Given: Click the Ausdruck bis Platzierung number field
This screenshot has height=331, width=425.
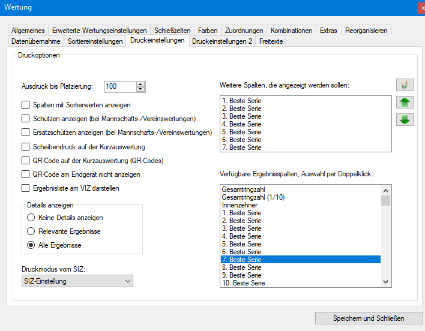Looking at the screenshot, I should (119, 87).
